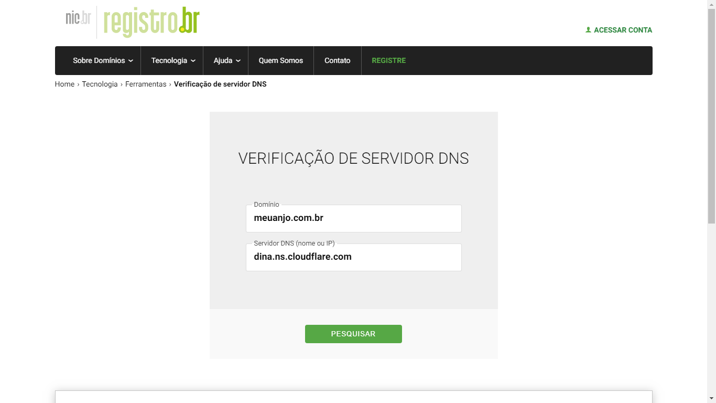The height and width of the screenshot is (403, 716).
Task: Select the green REGISTRE menu link
Action: click(x=389, y=60)
